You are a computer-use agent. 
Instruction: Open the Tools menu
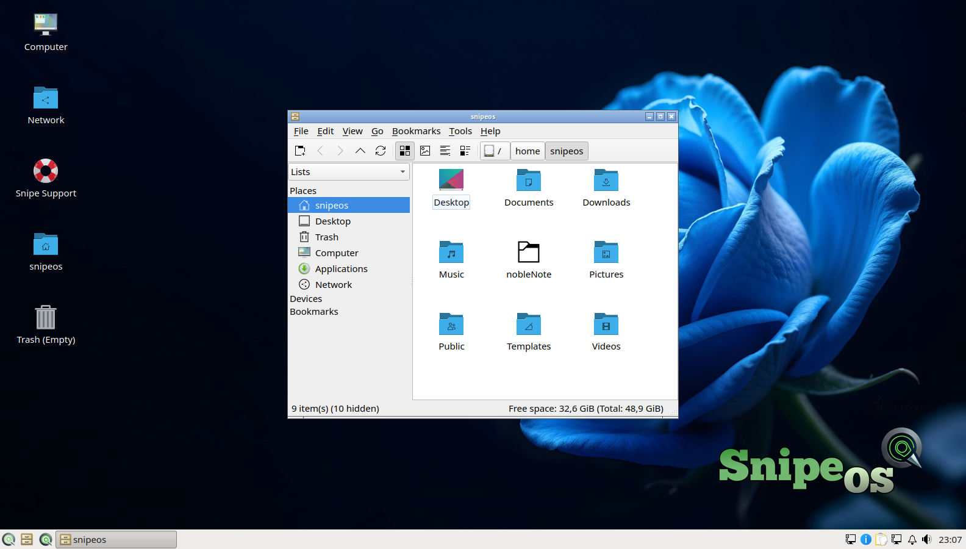pos(460,131)
